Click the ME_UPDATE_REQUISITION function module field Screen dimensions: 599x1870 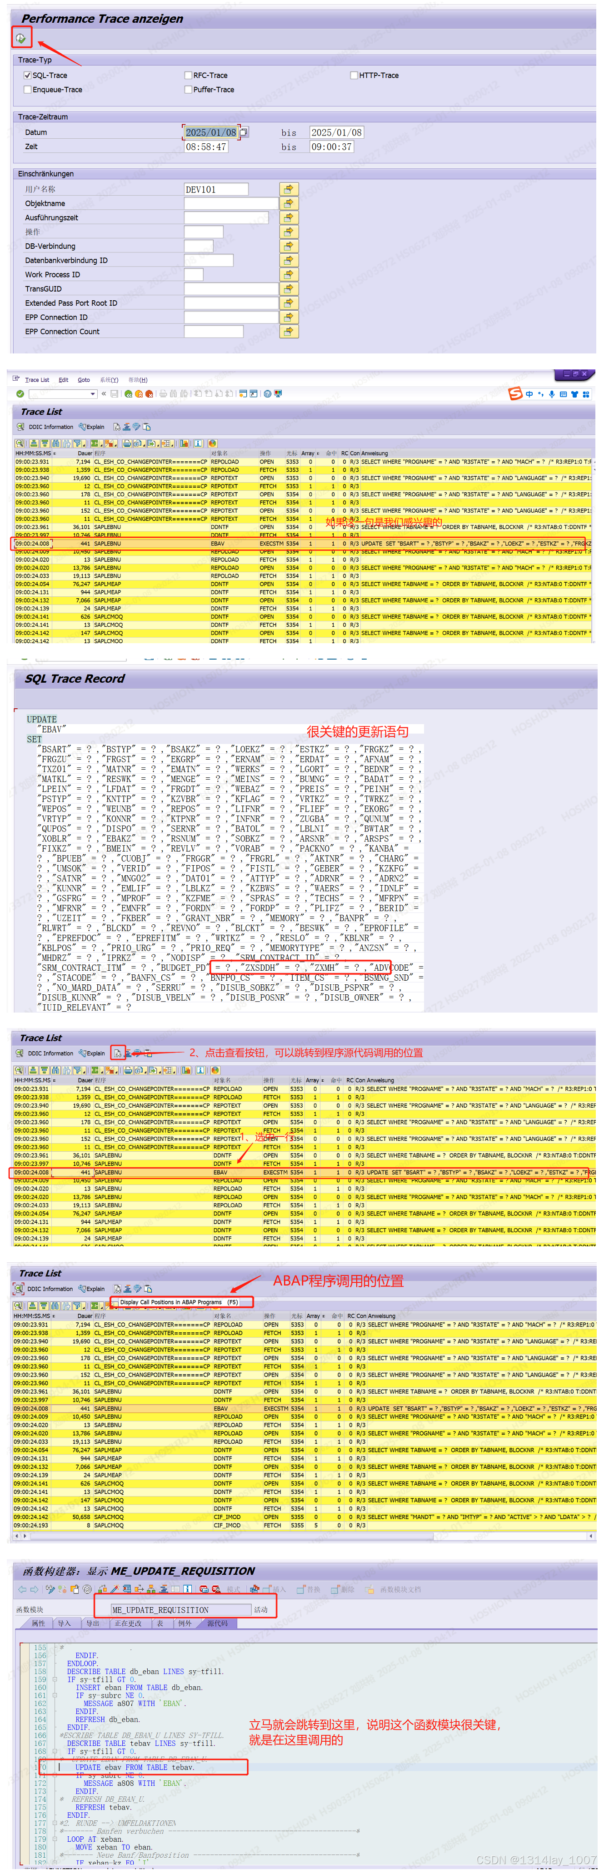click(x=180, y=1609)
